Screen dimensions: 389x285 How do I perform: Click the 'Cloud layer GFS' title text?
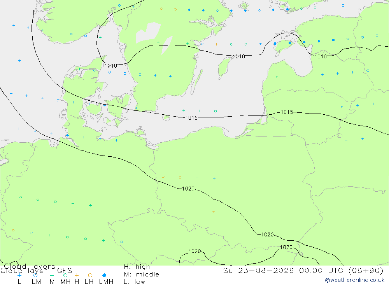coord(36,270)
